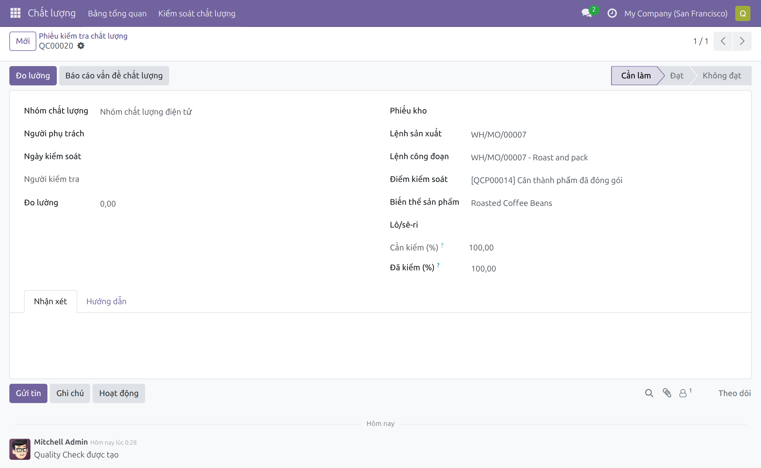761x468 pixels.
Task: Open the Roast and pack work order
Action: [529, 157]
